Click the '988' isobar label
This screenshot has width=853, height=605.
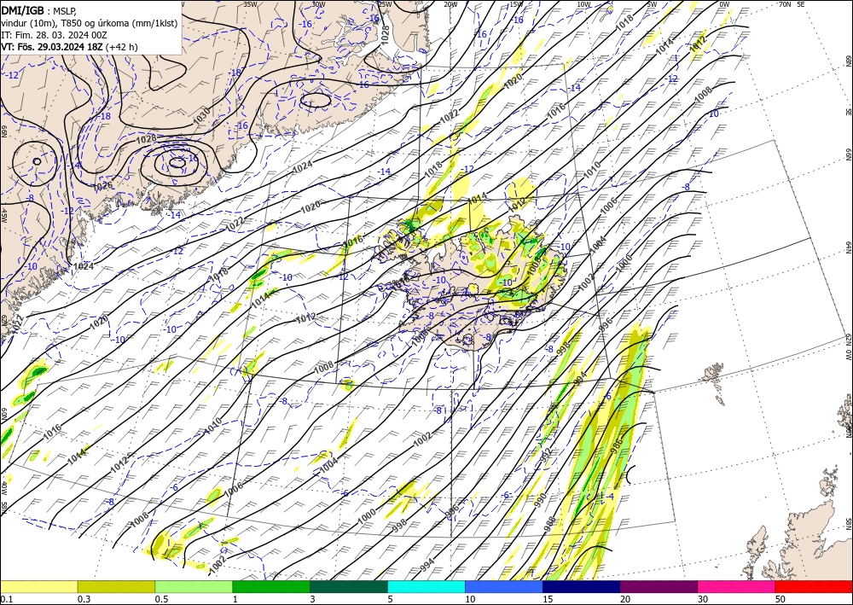(x=550, y=523)
